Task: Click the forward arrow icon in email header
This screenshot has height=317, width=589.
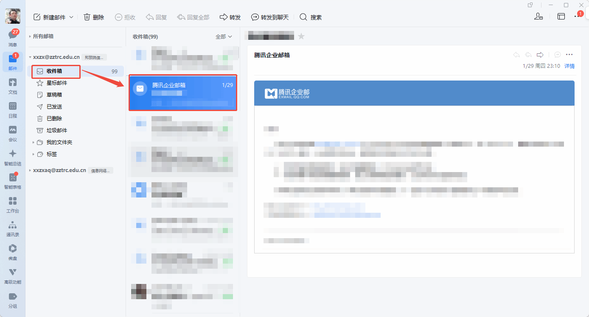Action: pos(540,55)
